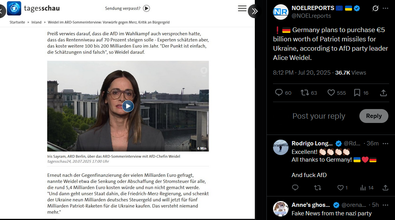Collapse panel with double chevron arrow

tap(254, 11)
